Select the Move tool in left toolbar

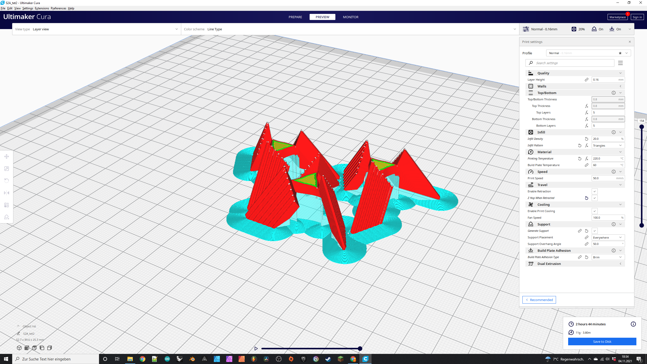coord(7,156)
